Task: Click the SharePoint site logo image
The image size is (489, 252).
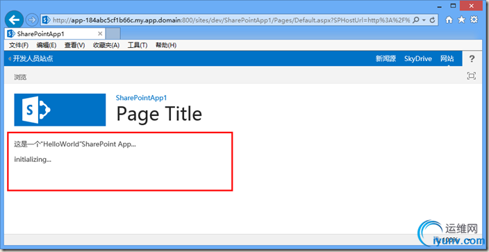Action: [60, 110]
